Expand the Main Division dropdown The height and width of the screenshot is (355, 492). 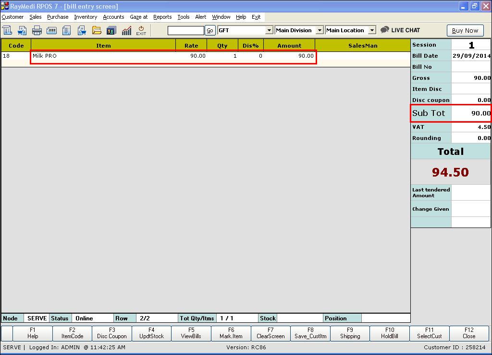coord(320,30)
